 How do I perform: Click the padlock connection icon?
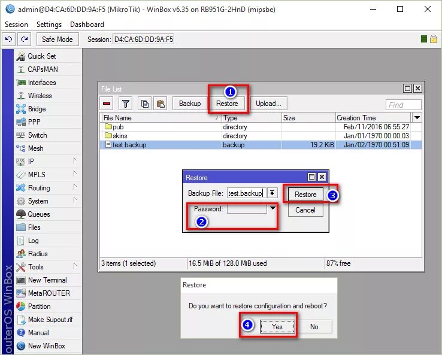(x=434, y=39)
